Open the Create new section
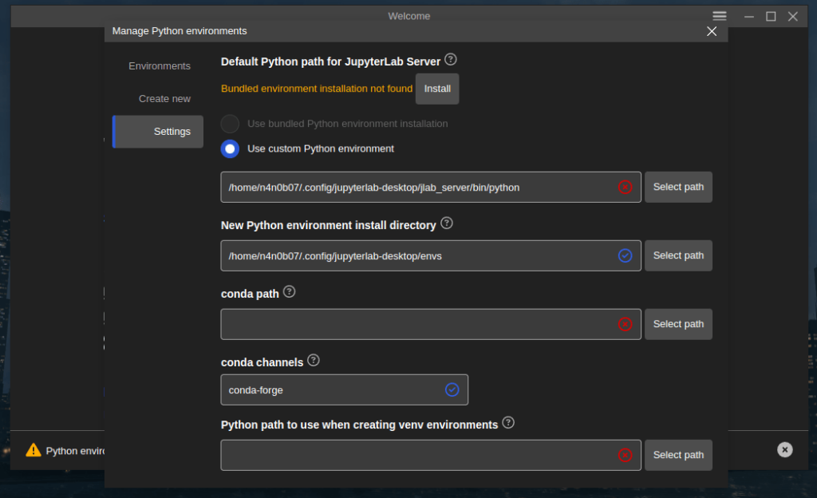Image resolution: width=817 pixels, height=498 pixels. click(x=164, y=98)
